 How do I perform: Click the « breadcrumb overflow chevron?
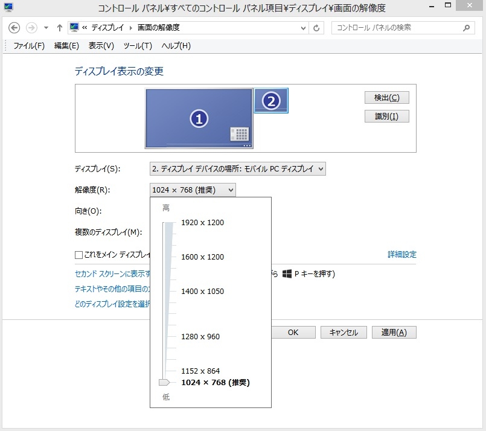[x=85, y=28]
